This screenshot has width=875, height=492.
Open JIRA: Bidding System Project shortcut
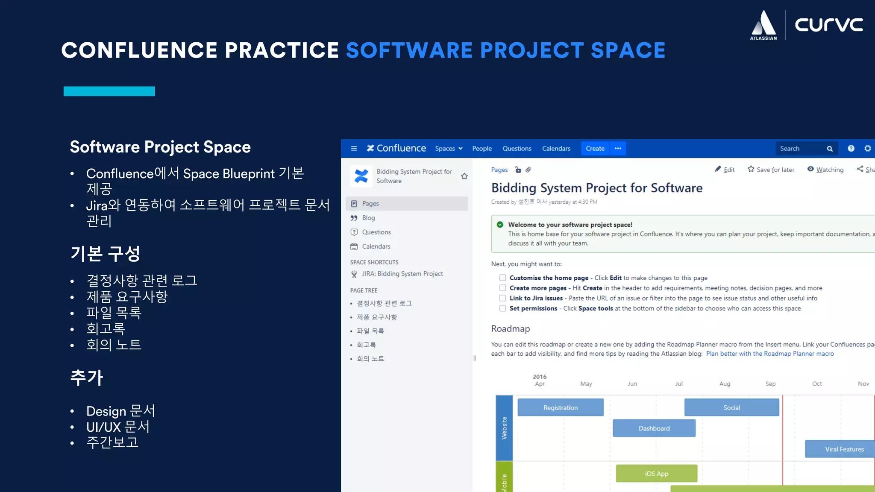pos(402,274)
